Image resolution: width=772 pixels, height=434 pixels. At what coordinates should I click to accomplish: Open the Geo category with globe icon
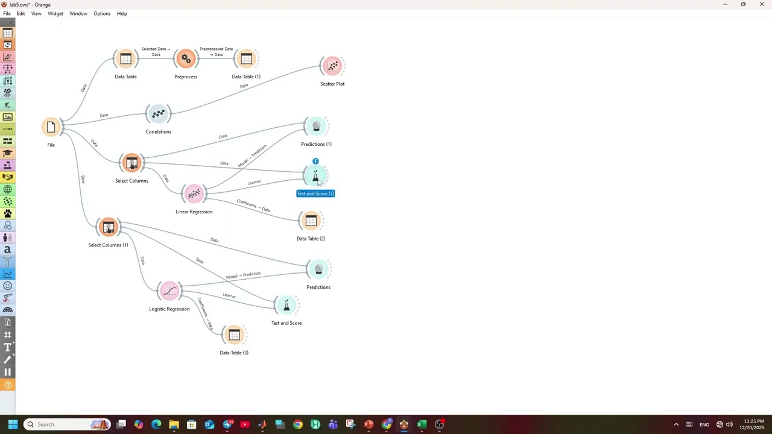8,190
